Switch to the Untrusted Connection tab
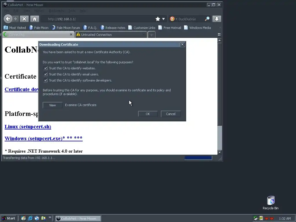Screen dimensions: 296x222 111,35
